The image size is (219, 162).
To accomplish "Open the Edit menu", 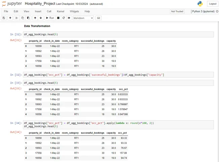I will coord(16,11).
